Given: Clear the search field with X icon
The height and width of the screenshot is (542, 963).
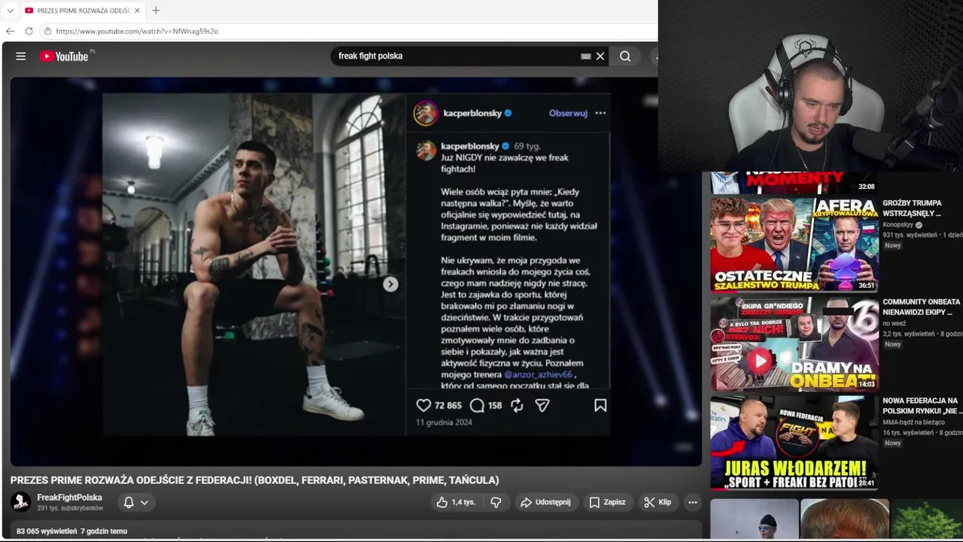Looking at the screenshot, I should 600,56.
